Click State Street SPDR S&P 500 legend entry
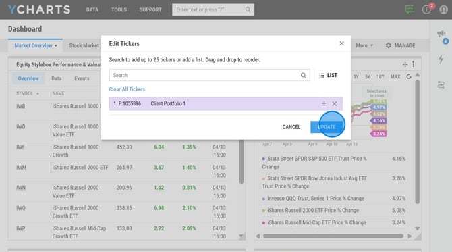The width and height of the screenshot is (452, 252). point(314,163)
